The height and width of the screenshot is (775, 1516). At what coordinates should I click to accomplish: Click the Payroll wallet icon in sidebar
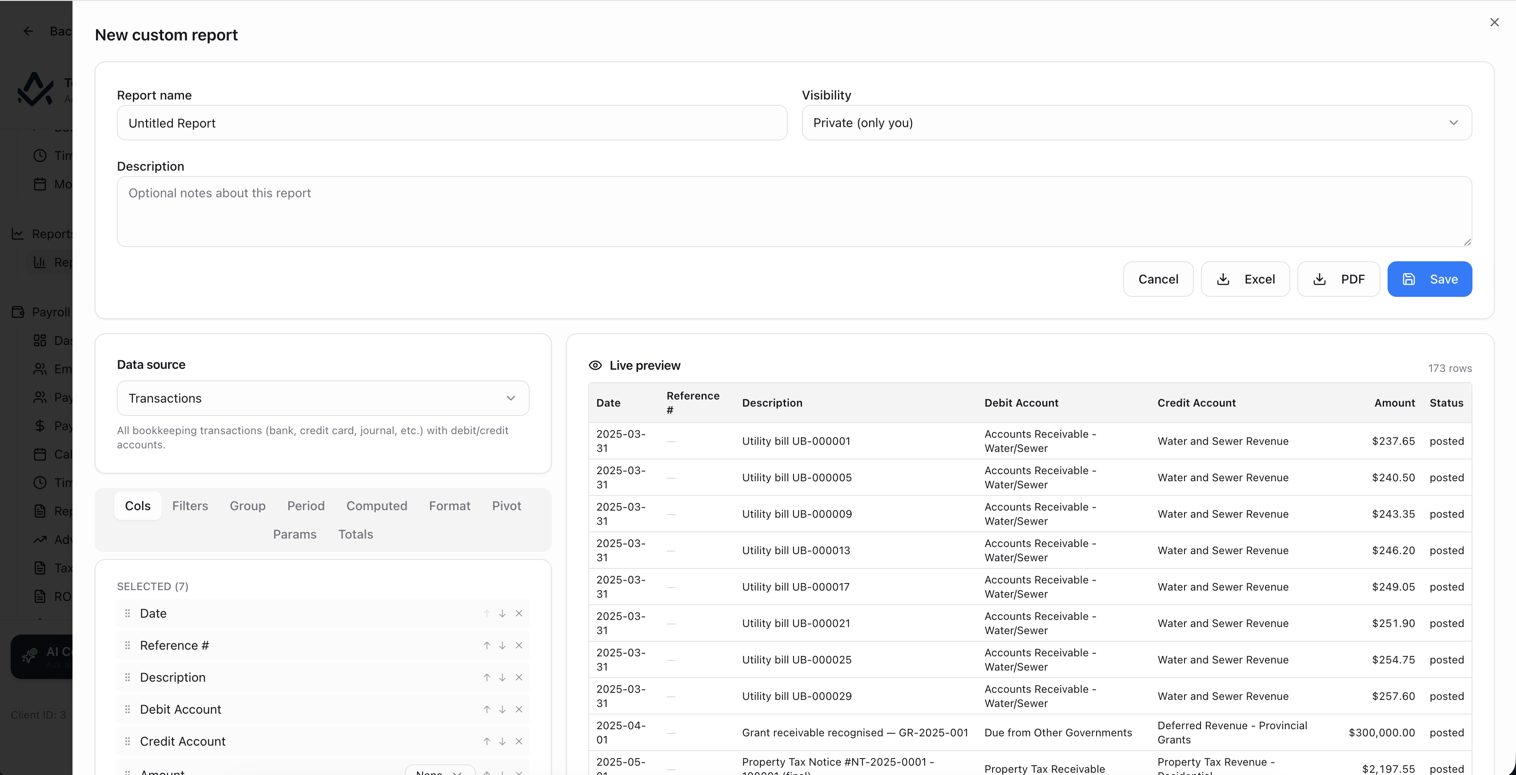click(18, 312)
